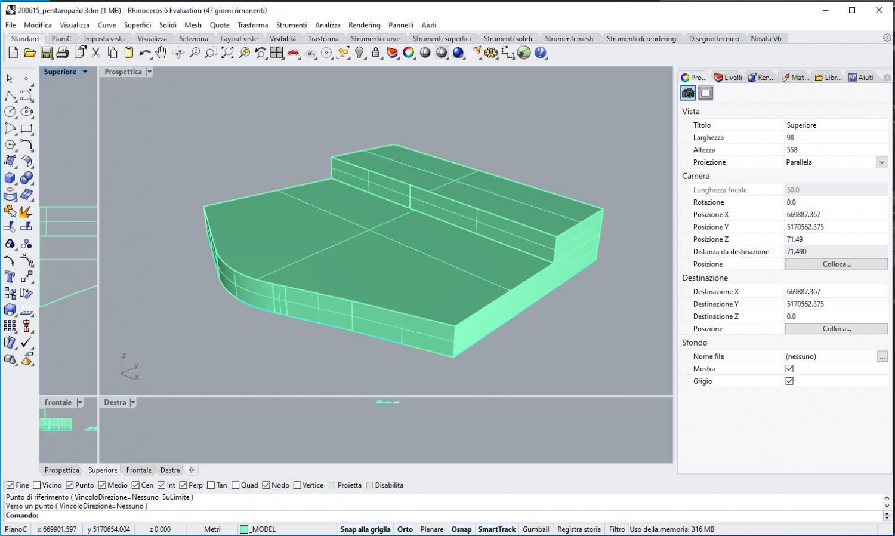This screenshot has height=536, width=895.
Task: Click the _MODEL layer color swatch
Action: point(243,529)
